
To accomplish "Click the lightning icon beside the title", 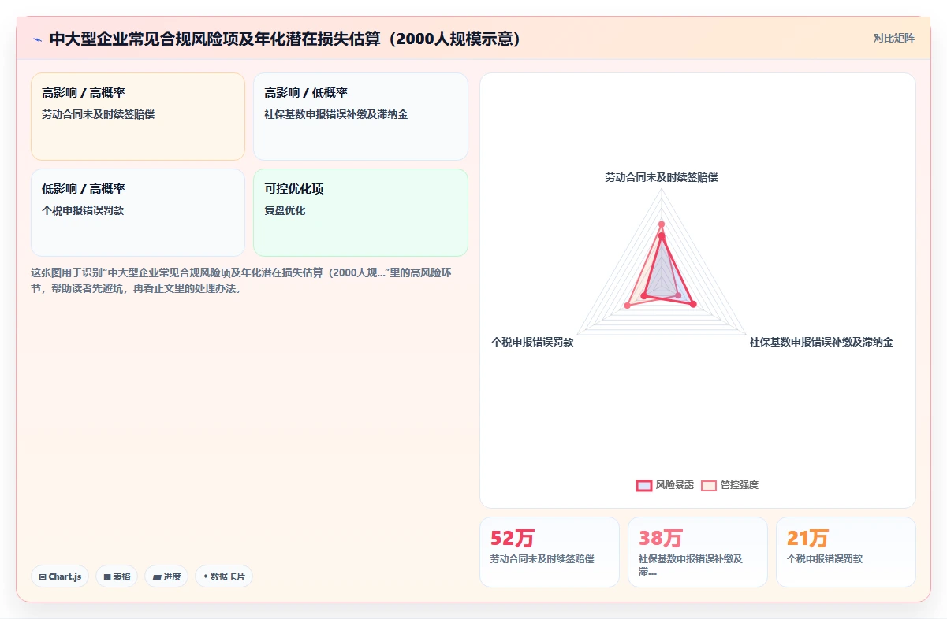I will (x=37, y=39).
